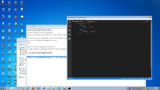Image resolution: width=160 pixels, height=90 pixels.
Task: Select Pictures library in Explorer navigation pane
Action: point(22,63)
